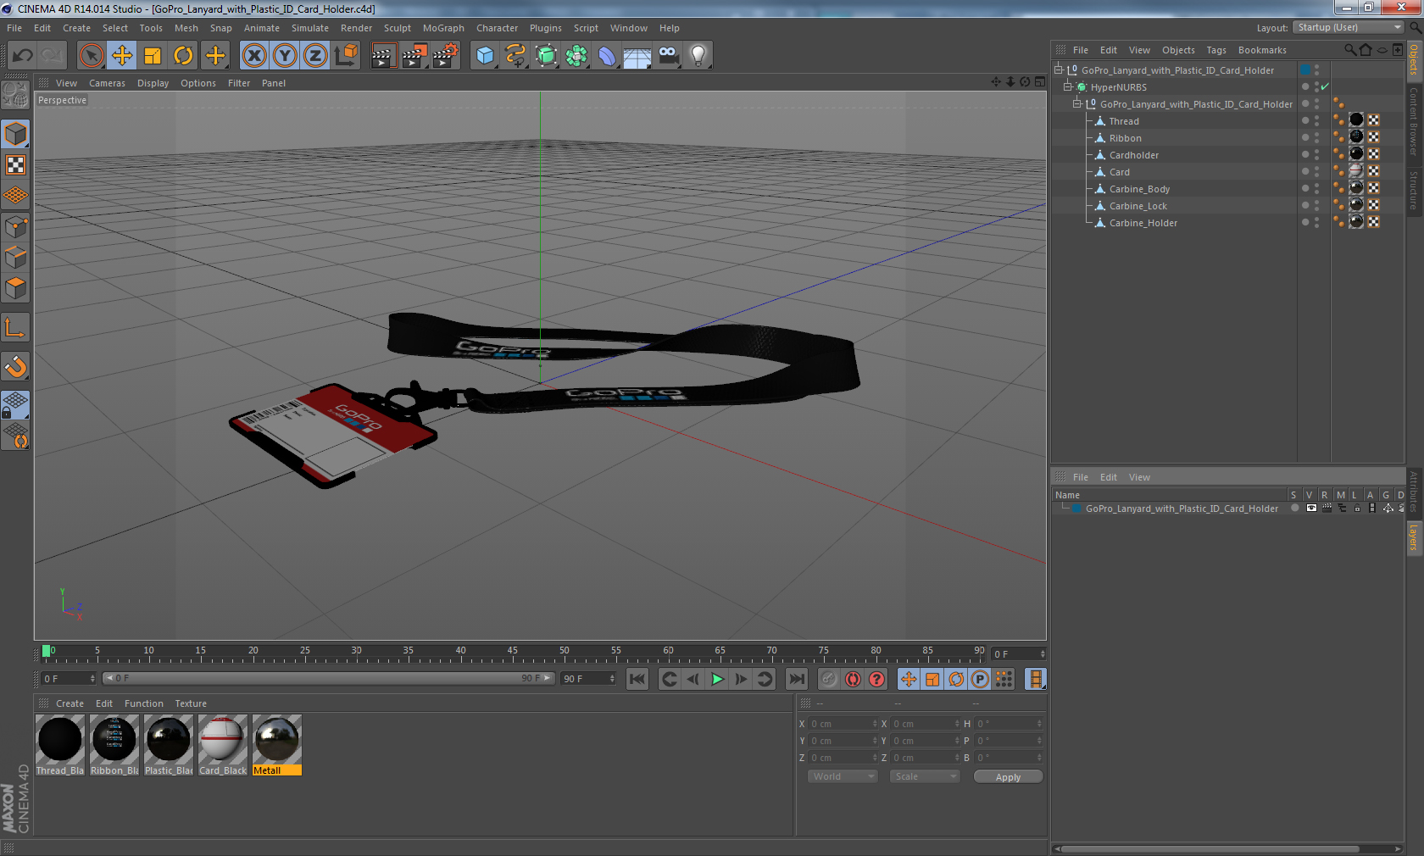This screenshot has width=1424, height=856.
Task: Toggle HyperNURBS enable checkmark
Action: coord(1325,87)
